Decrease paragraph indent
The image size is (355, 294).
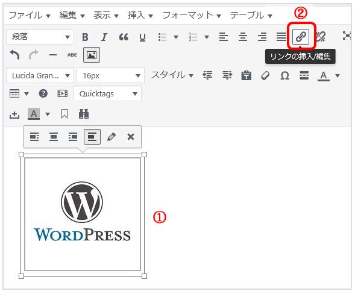[207, 75]
